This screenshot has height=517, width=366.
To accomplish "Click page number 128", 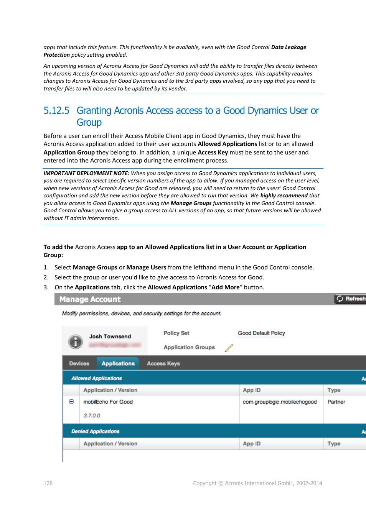I will pos(48,483).
